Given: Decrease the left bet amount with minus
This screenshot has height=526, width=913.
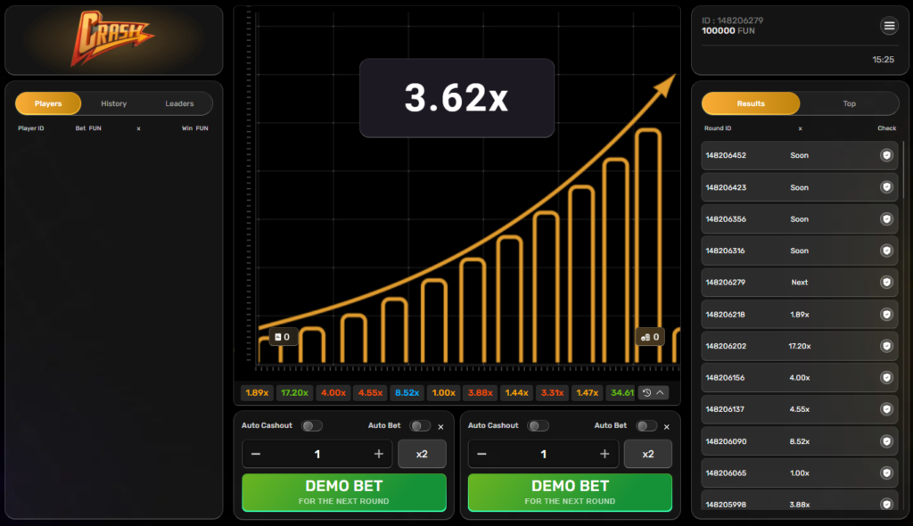Looking at the screenshot, I should click(x=256, y=454).
